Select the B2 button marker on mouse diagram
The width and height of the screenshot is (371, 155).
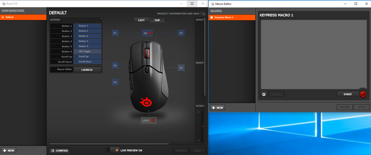[x=181, y=33]
